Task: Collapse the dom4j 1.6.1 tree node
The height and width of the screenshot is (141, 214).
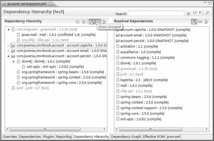Action: (13, 62)
